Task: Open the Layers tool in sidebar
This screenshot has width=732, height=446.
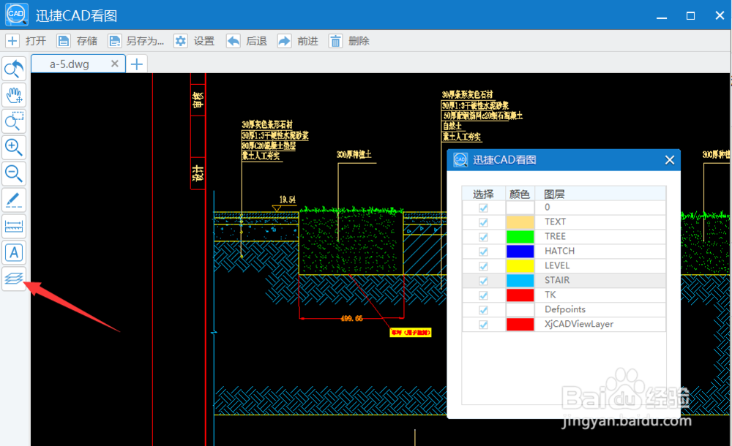Action: (14, 279)
